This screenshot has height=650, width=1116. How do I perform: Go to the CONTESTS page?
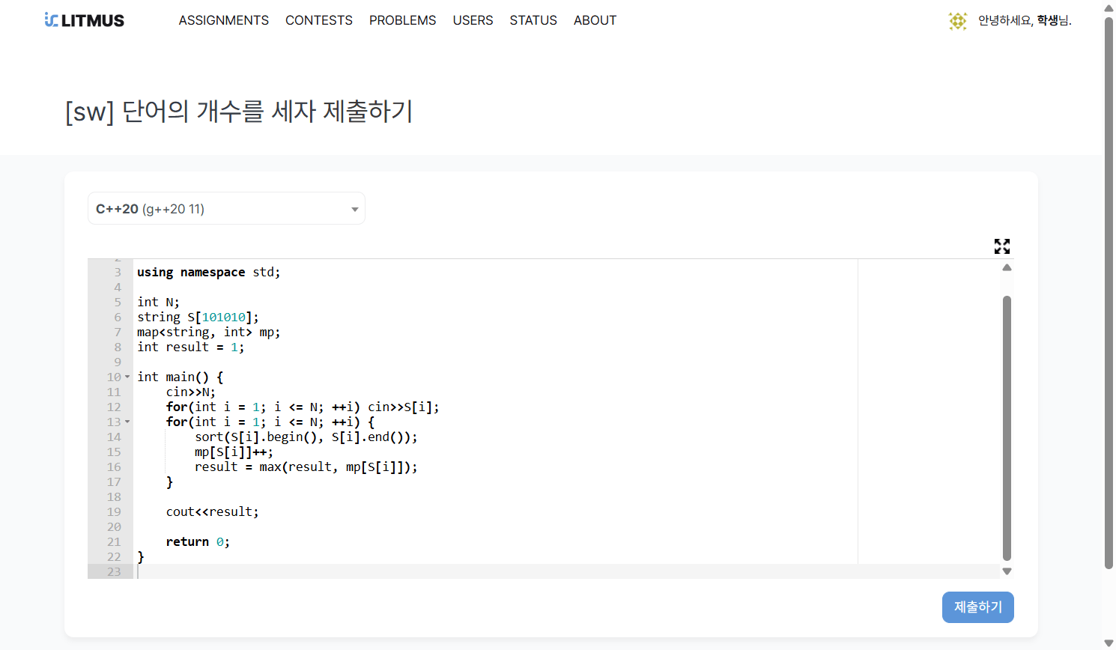[318, 20]
